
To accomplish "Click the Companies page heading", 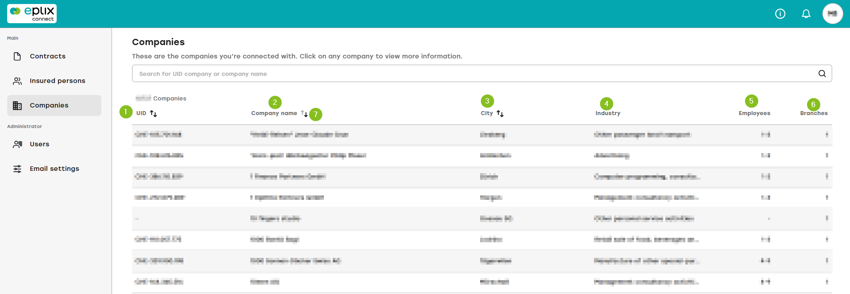I will (x=158, y=42).
